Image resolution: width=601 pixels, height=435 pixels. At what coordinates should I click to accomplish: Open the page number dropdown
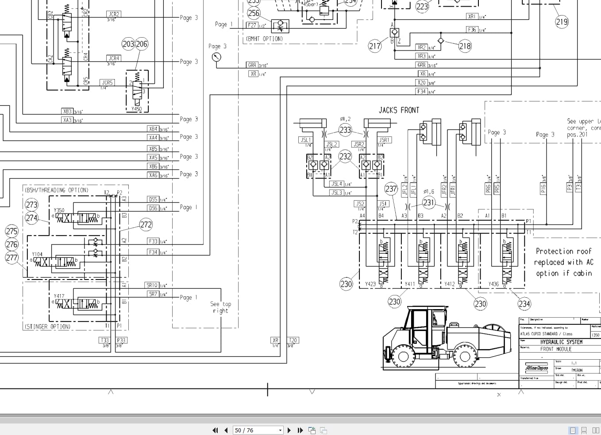(x=280, y=430)
